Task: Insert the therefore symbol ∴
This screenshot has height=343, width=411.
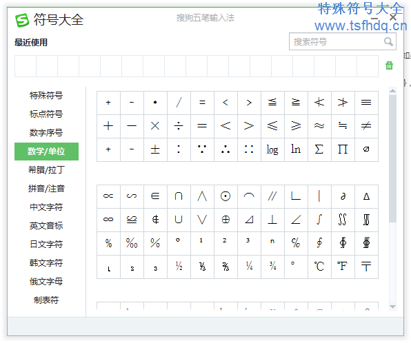Action: (x=225, y=149)
